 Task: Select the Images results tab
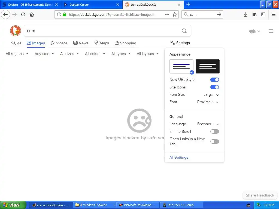click(x=36, y=43)
